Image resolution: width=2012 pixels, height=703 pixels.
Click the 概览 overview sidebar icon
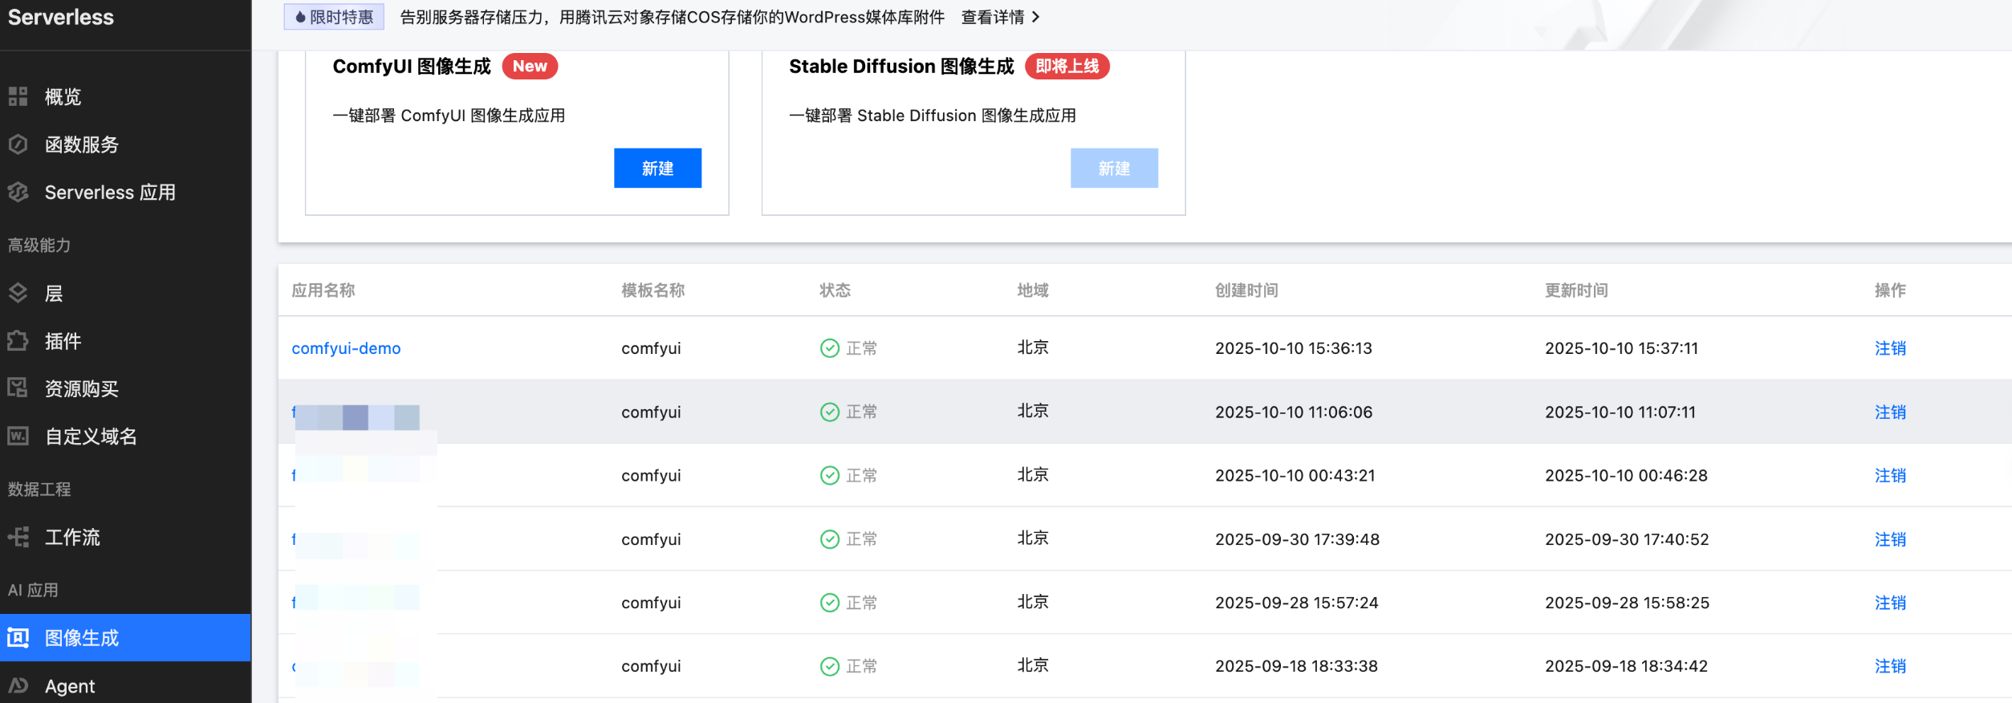pos(18,97)
